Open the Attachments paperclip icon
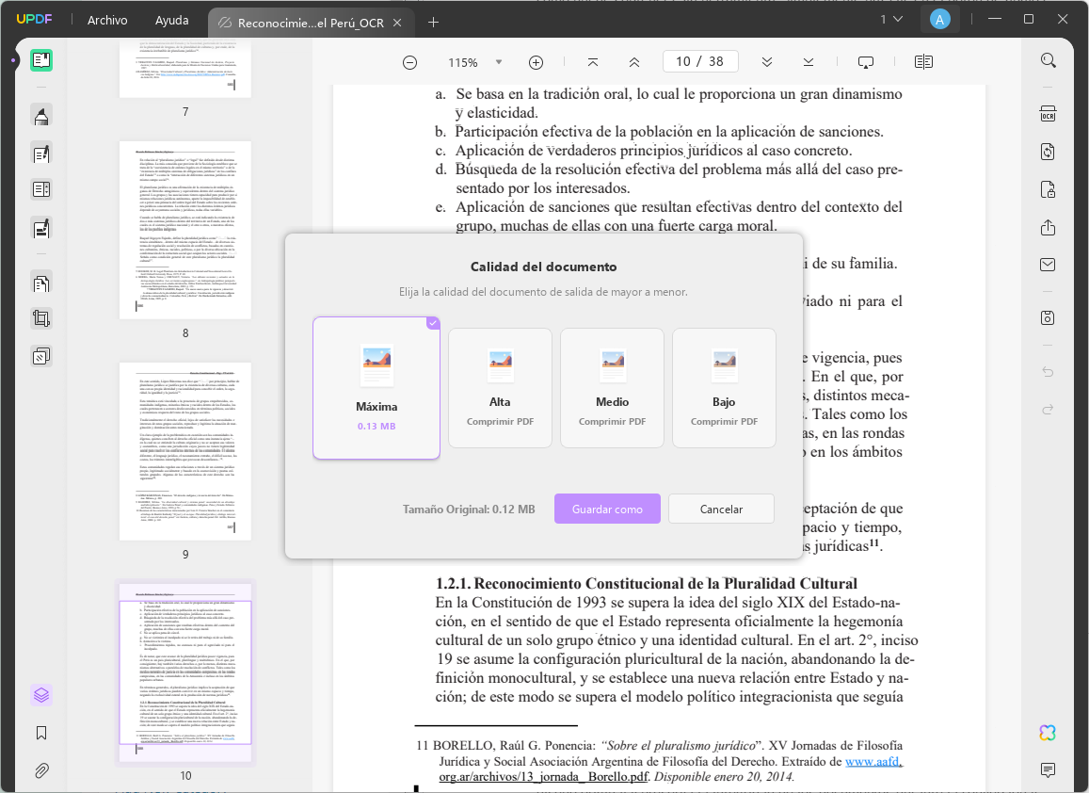1089x793 pixels. pos(41,770)
